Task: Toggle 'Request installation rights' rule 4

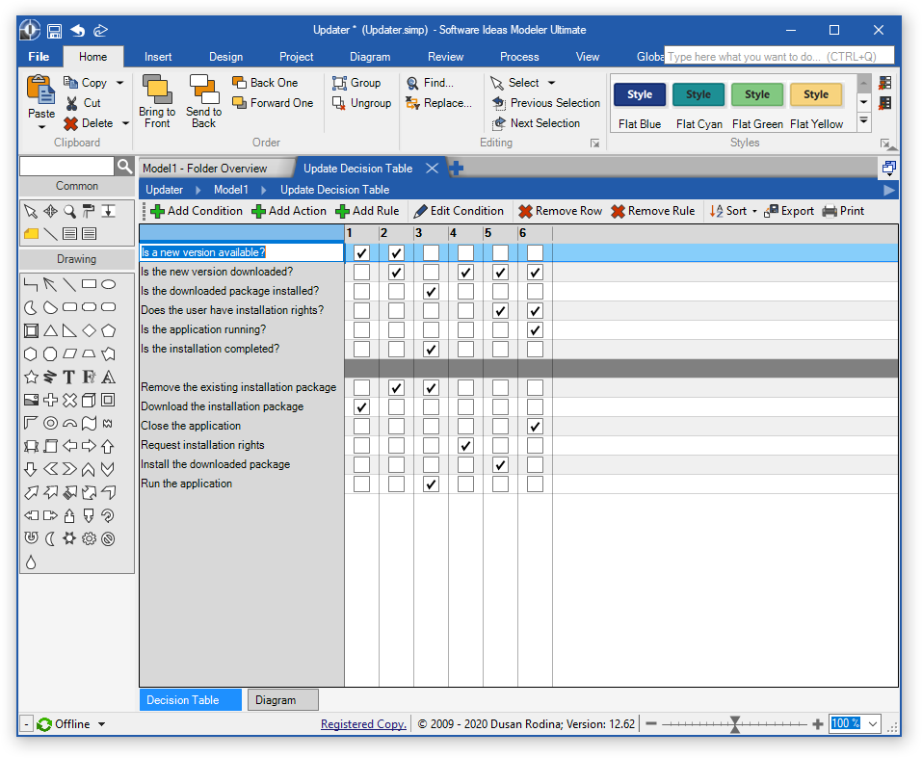Action: coord(465,446)
